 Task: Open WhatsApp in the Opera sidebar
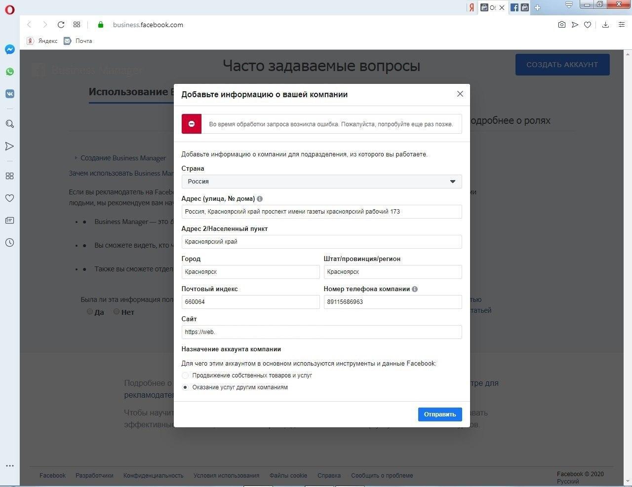[x=9, y=72]
